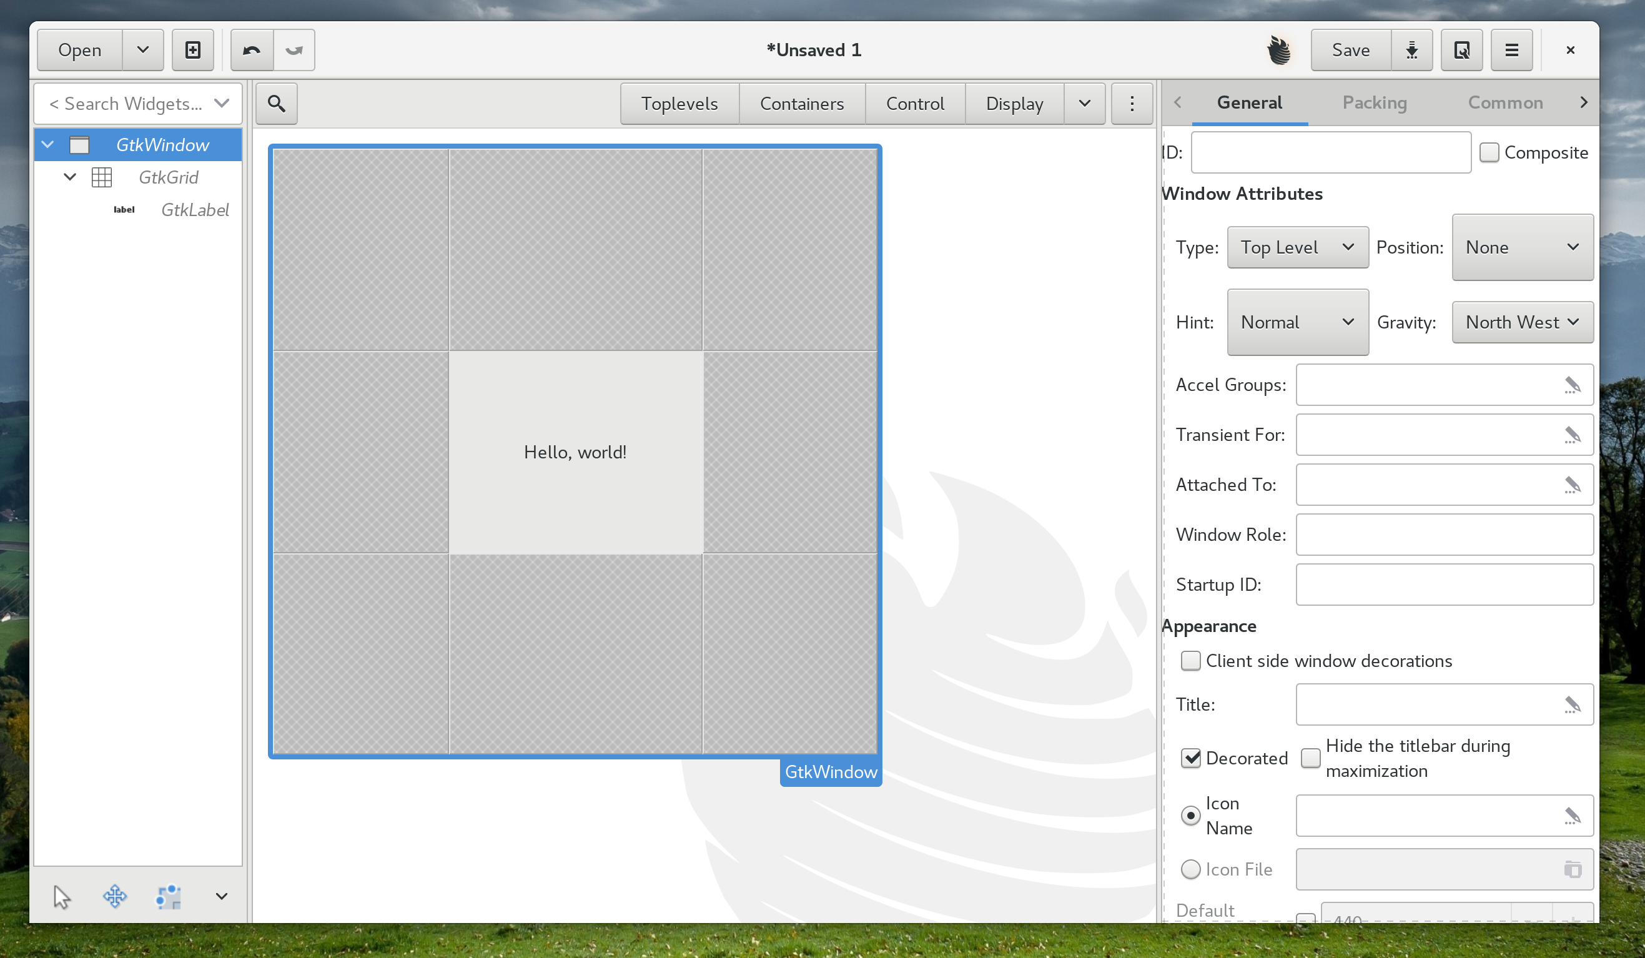
Task: Open the Display widget group
Action: [1014, 103]
